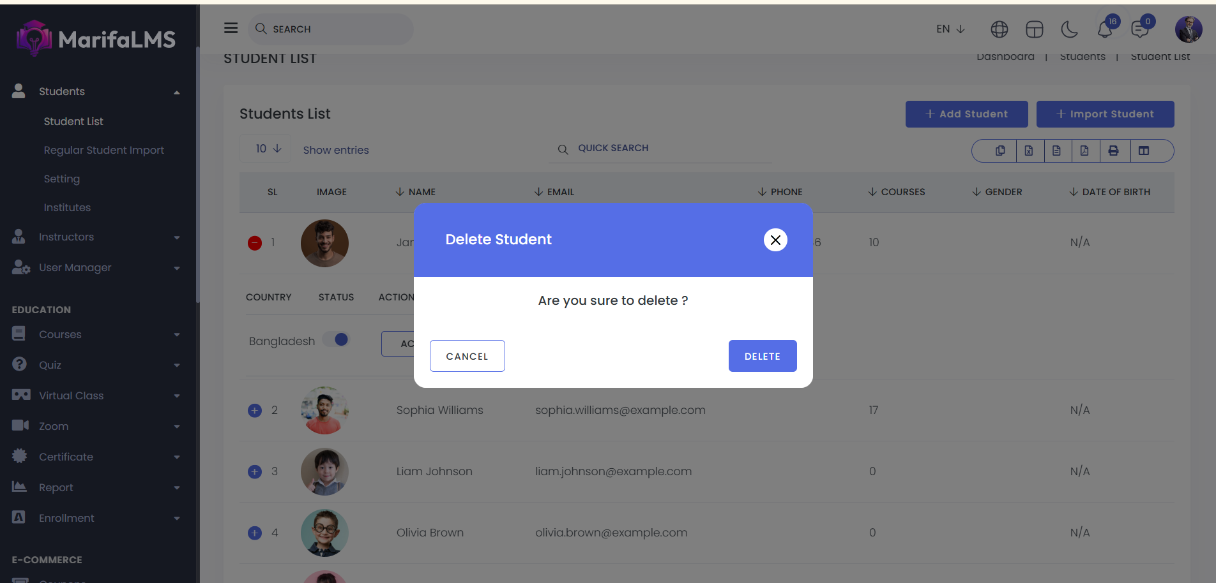
Task: Click the notification bell icon
Action: pos(1105,29)
